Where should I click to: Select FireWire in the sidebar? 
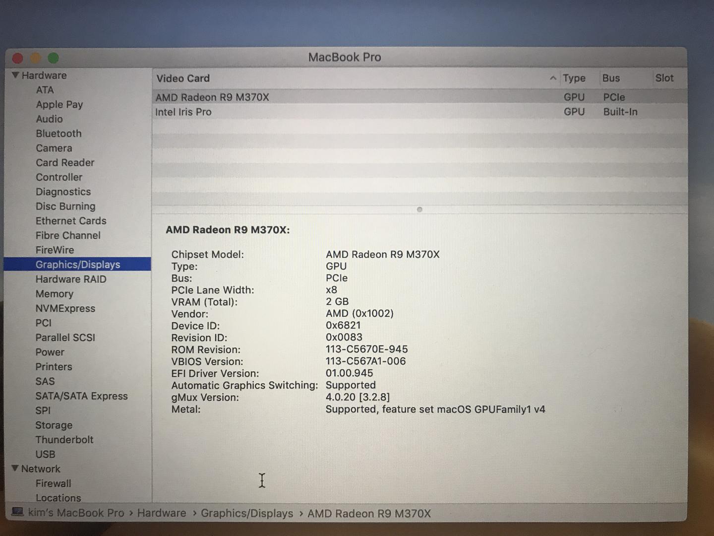click(x=55, y=250)
